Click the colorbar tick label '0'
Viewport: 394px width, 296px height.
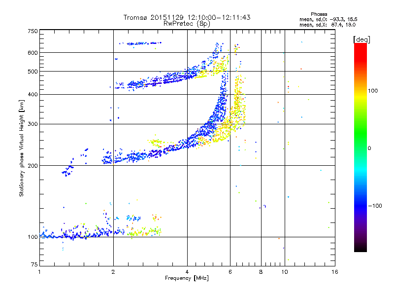tap(369, 148)
